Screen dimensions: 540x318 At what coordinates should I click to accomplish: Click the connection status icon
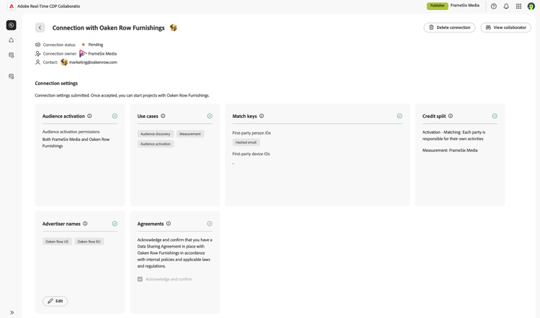pyautogui.click(x=38, y=45)
